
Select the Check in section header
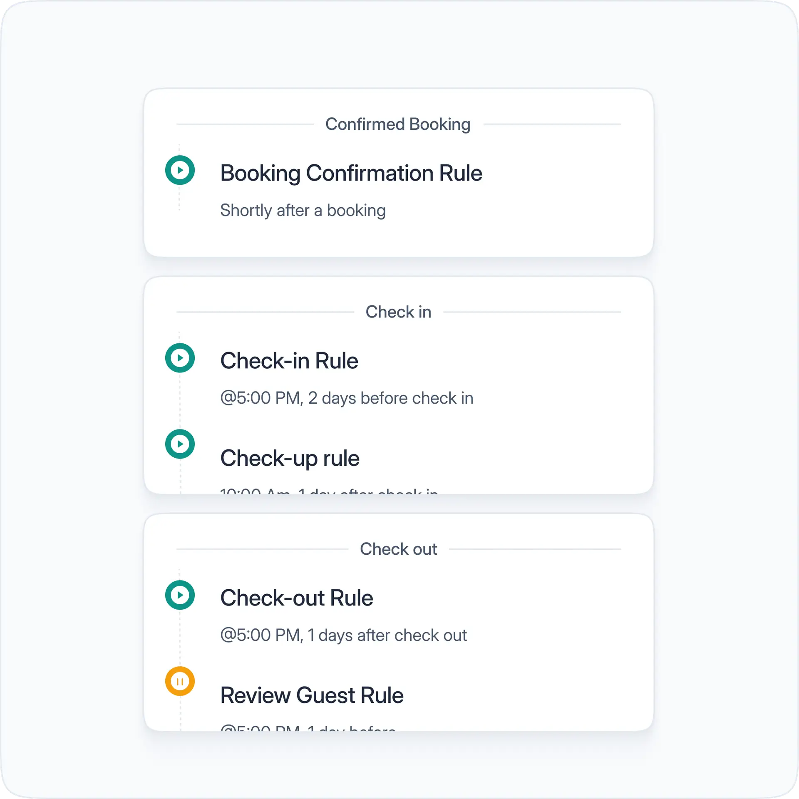tap(398, 312)
